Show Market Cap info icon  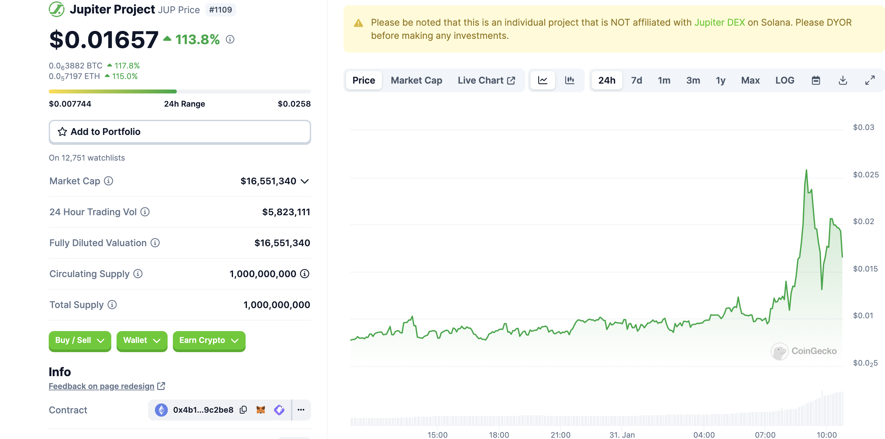coord(109,181)
